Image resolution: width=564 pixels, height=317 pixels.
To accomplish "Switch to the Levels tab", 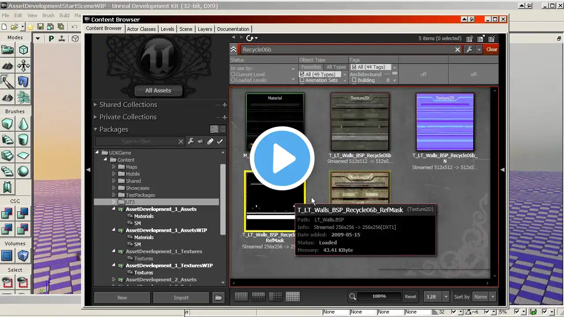I will [x=167, y=29].
